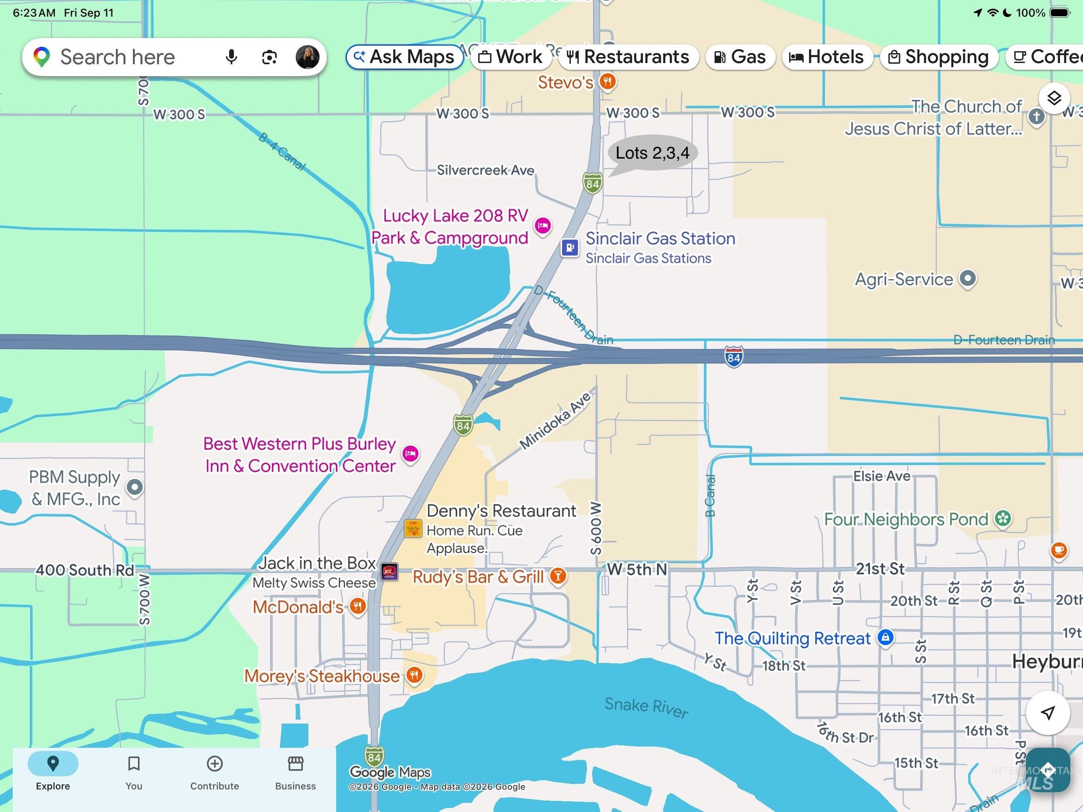The image size is (1083, 812).
Task: Tap the W 5th N road label
Action: coord(637,570)
